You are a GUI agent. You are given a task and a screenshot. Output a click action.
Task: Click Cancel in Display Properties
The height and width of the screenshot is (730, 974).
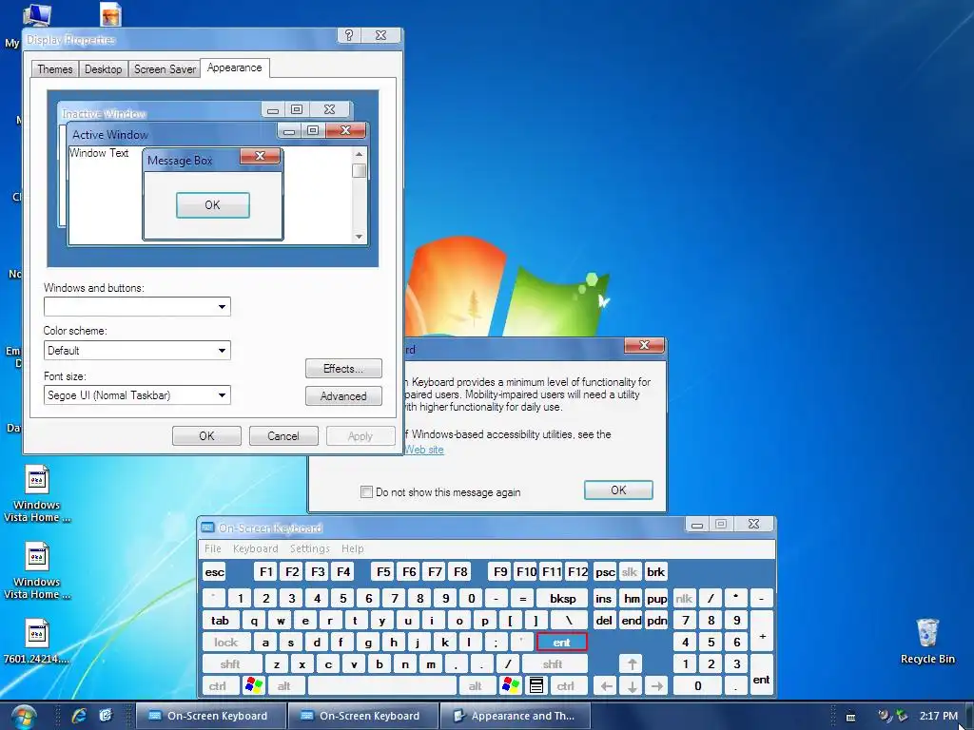[283, 435]
